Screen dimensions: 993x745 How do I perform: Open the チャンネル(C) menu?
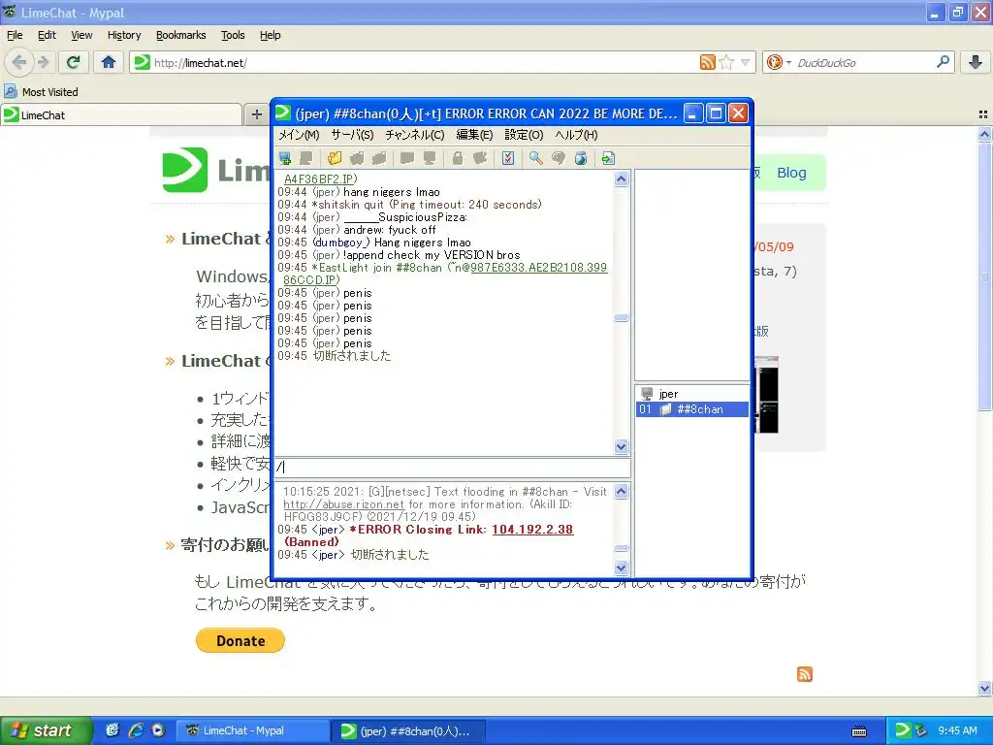click(415, 135)
